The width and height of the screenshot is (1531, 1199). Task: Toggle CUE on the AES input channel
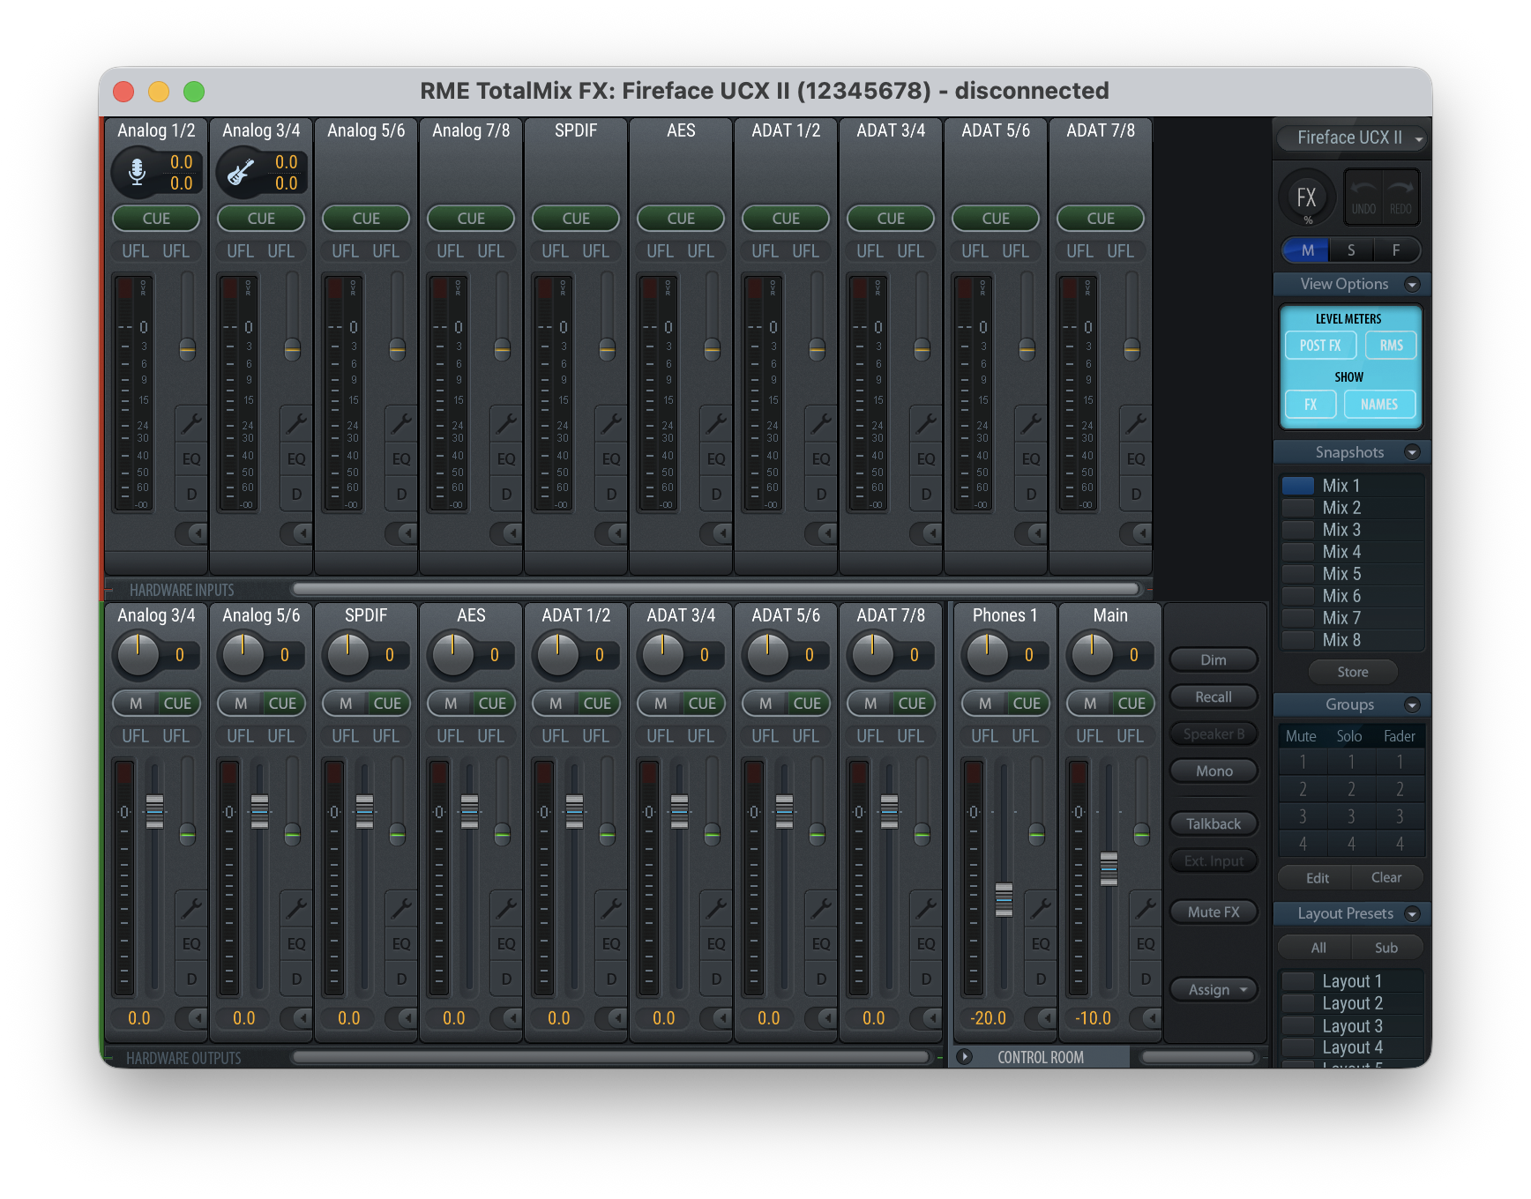point(680,219)
